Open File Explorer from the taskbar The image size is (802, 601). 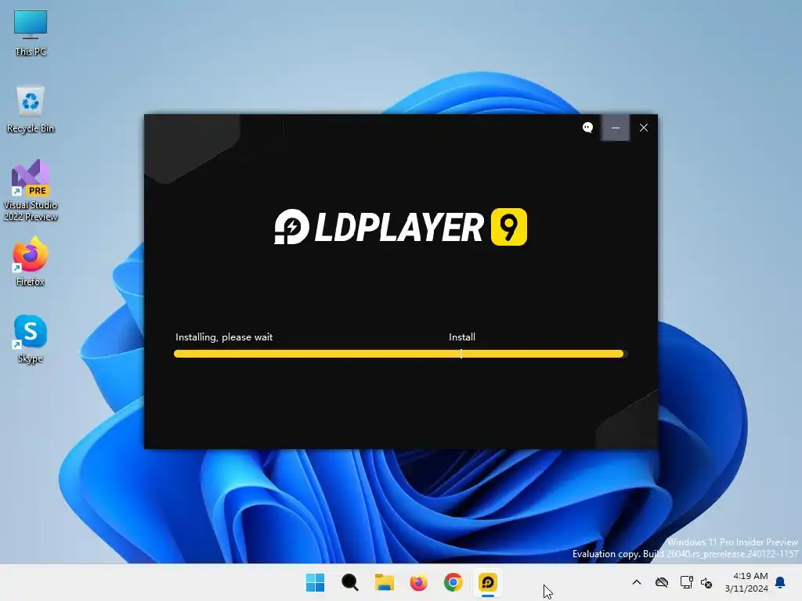[x=384, y=582]
